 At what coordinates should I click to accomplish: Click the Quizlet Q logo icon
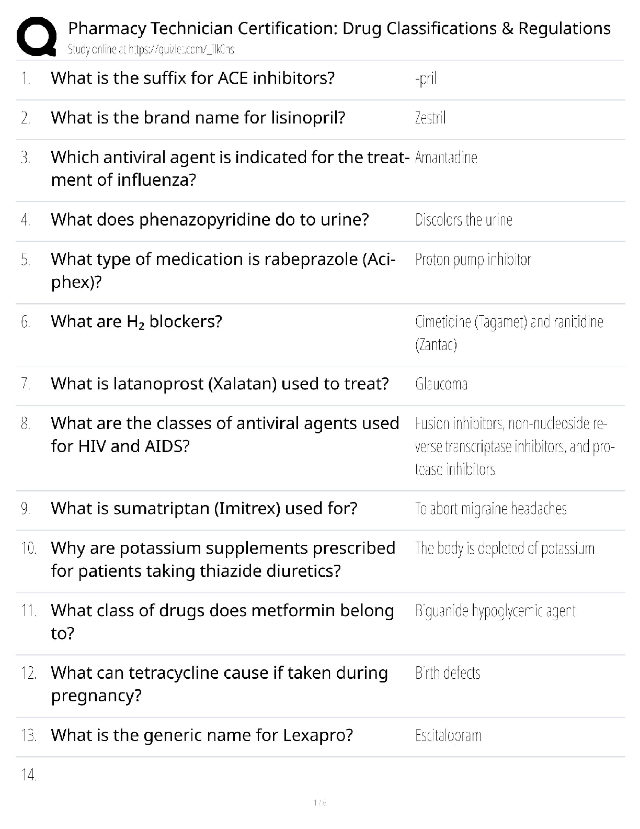[37, 36]
